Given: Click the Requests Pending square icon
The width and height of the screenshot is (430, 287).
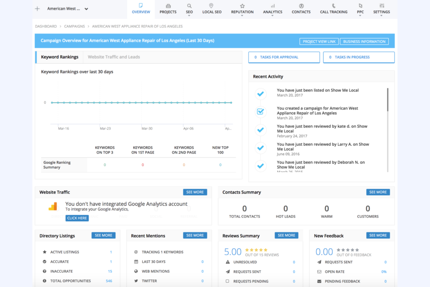Looking at the screenshot, I should click(x=227, y=281).
